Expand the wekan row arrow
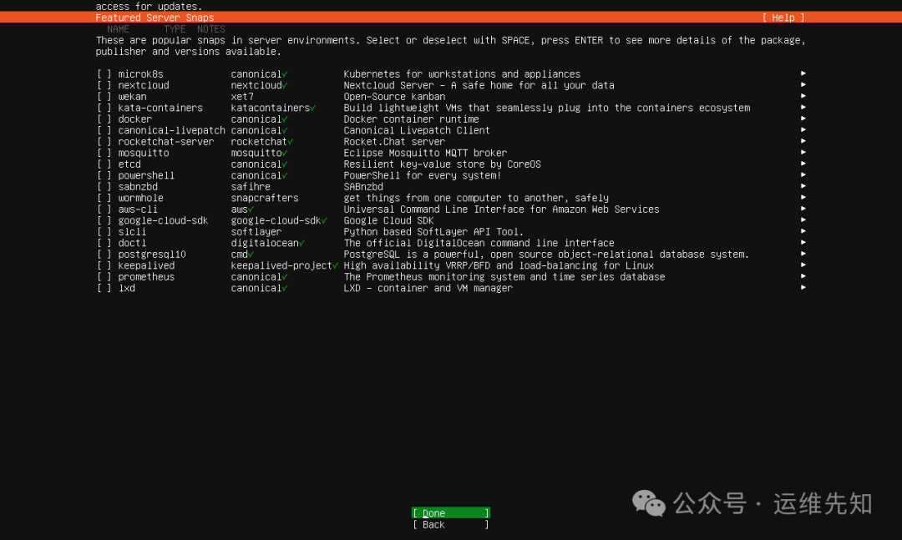The width and height of the screenshot is (902, 540). point(803,96)
